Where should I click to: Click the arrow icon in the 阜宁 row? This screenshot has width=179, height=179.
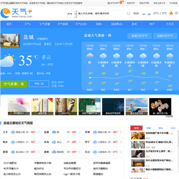point(121,142)
